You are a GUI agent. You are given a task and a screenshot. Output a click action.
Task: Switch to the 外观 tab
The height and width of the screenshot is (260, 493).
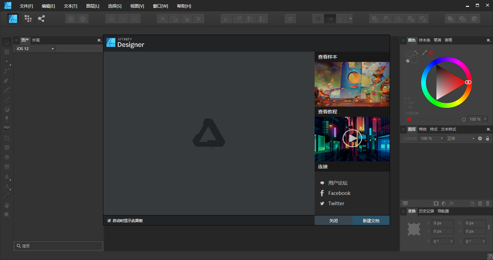[36, 40]
